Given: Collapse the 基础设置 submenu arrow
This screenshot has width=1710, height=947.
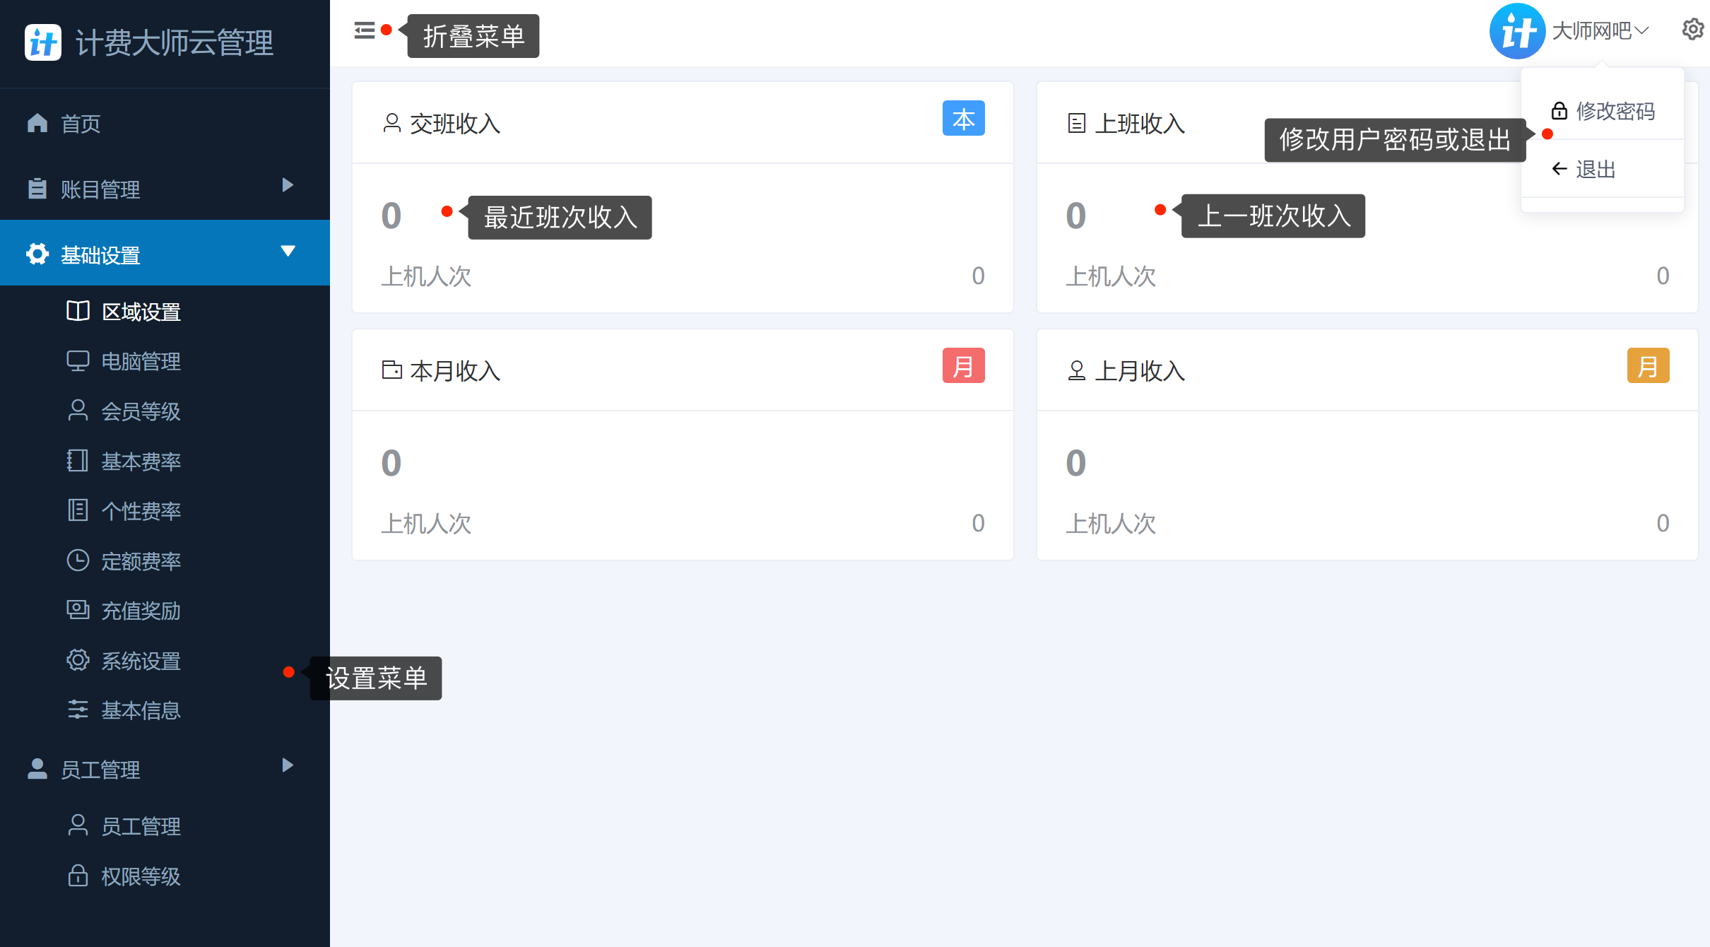Looking at the screenshot, I should [x=288, y=251].
